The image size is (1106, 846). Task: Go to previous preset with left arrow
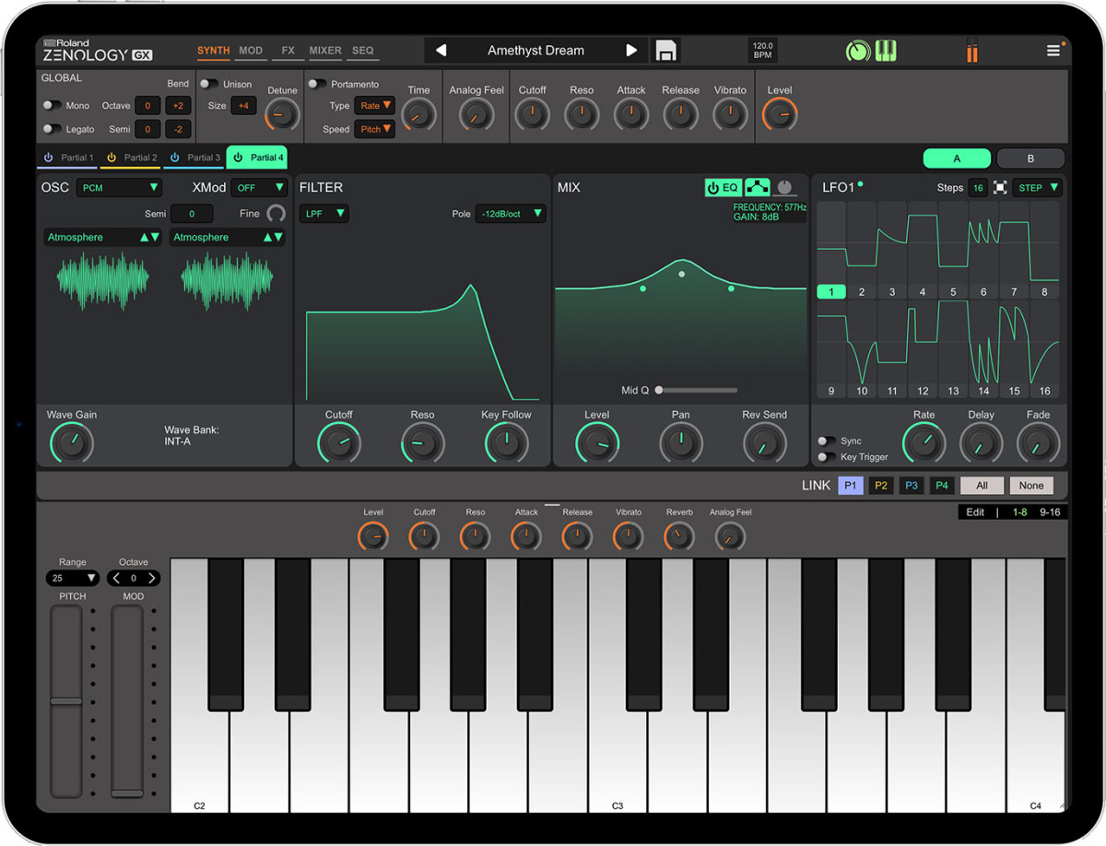(x=441, y=51)
